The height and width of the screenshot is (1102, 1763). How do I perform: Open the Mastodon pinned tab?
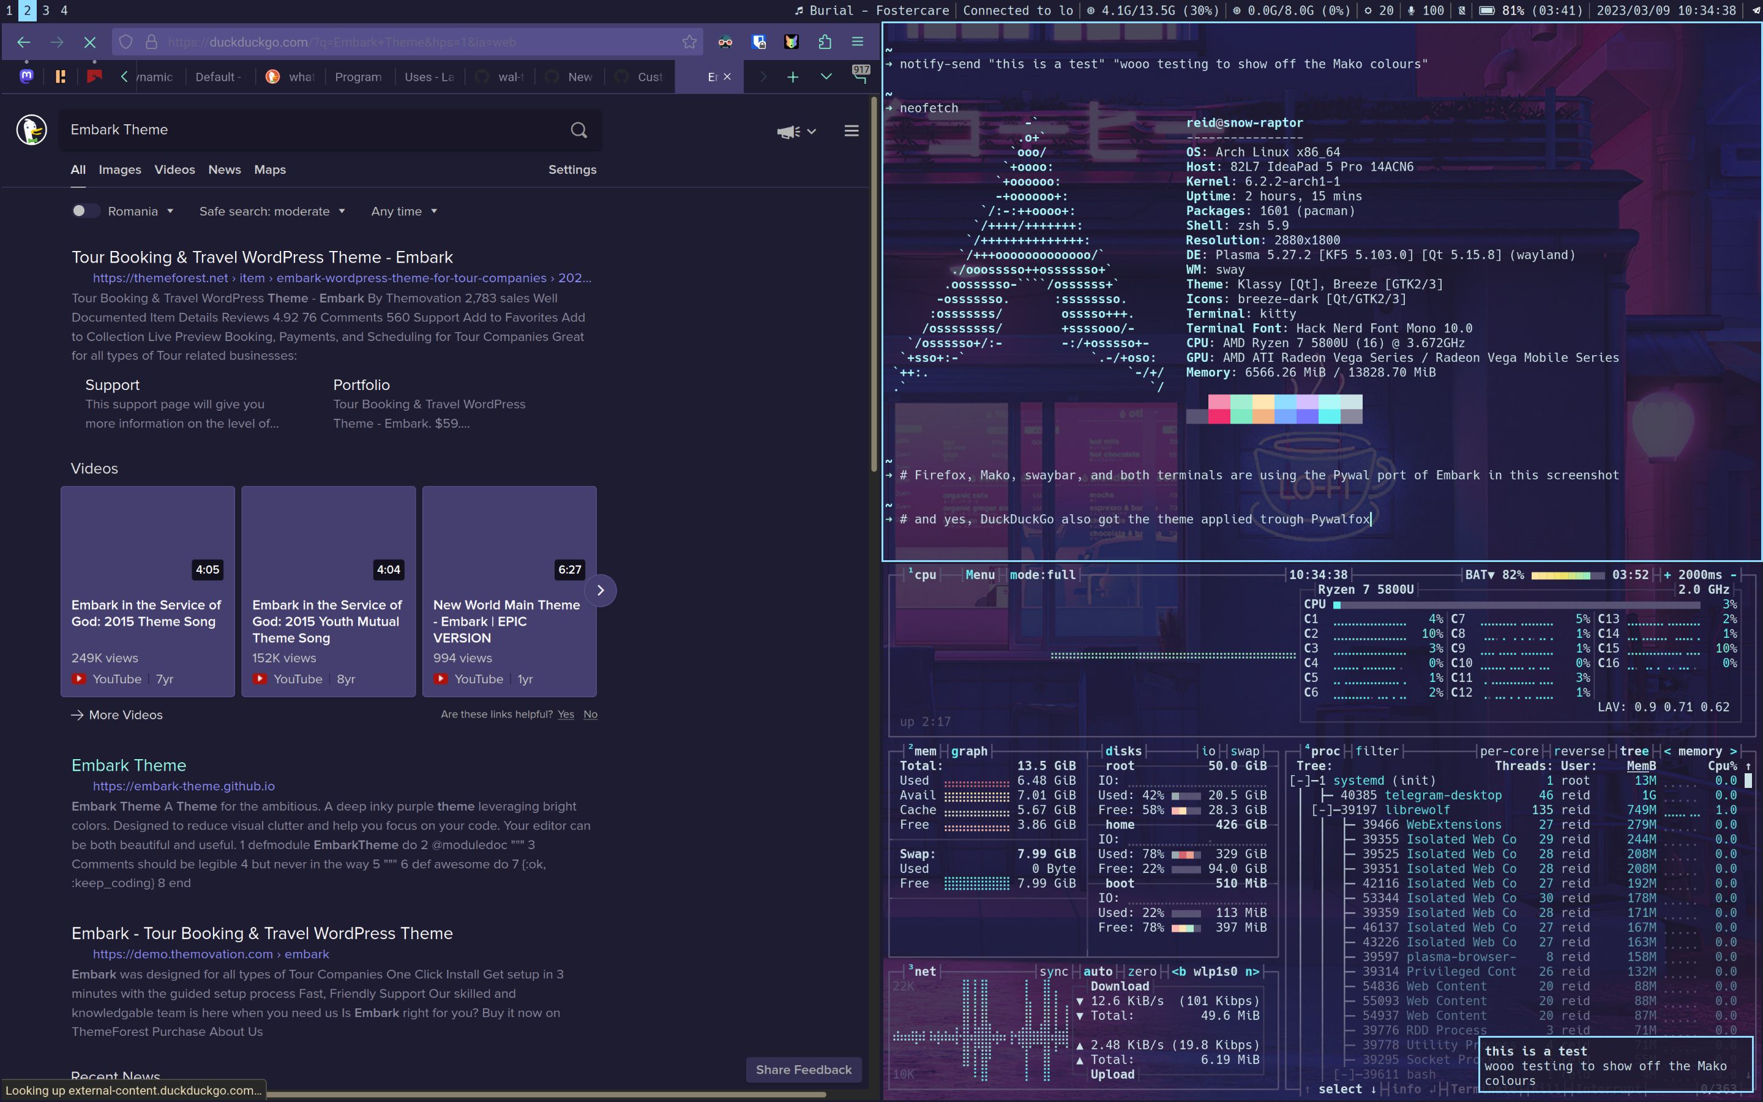click(26, 77)
